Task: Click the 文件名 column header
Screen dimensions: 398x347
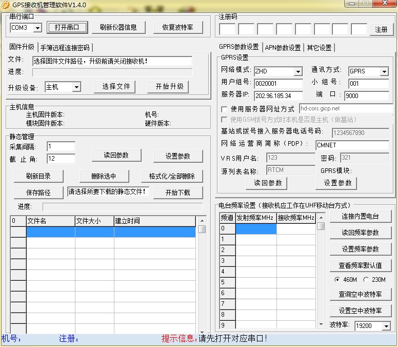Action: click(x=51, y=221)
